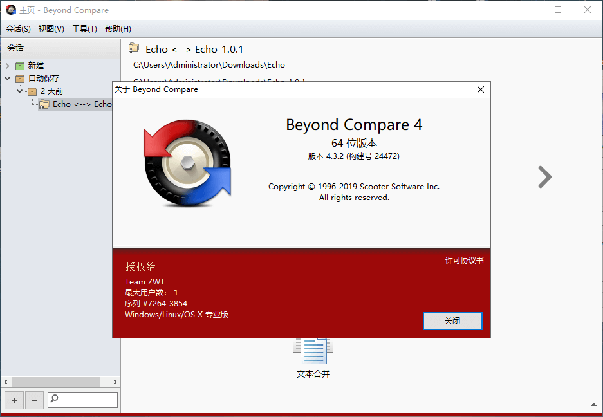Collapse the 2 天前 tree node
This screenshot has height=417, width=603.
[x=19, y=91]
